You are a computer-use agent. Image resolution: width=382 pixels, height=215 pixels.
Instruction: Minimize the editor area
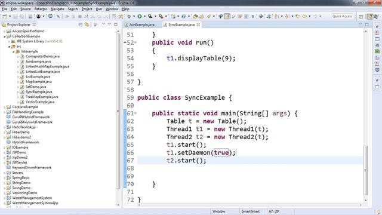(361, 24)
